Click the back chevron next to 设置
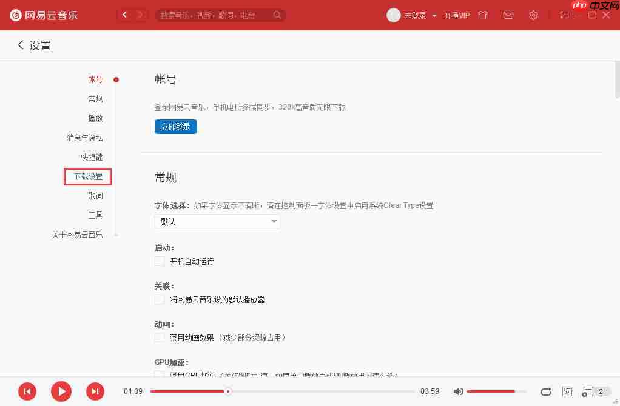The height and width of the screenshot is (406, 620). pos(20,45)
